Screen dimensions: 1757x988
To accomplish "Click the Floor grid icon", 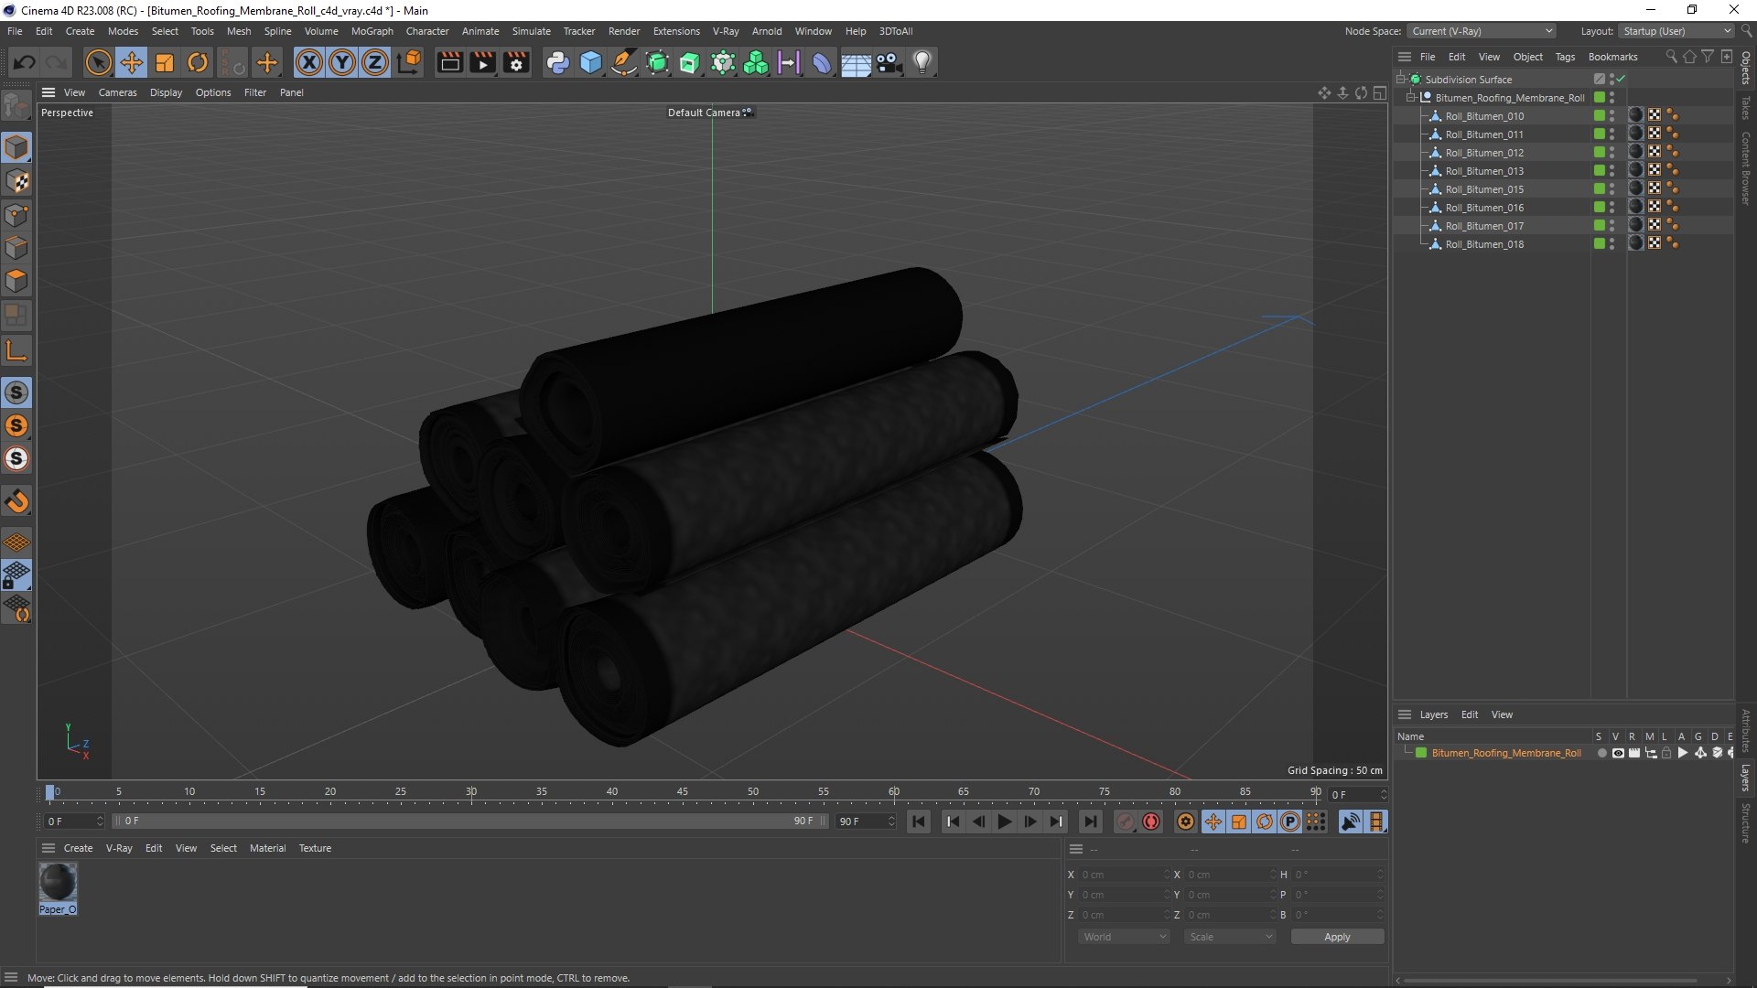I will tap(856, 62).
